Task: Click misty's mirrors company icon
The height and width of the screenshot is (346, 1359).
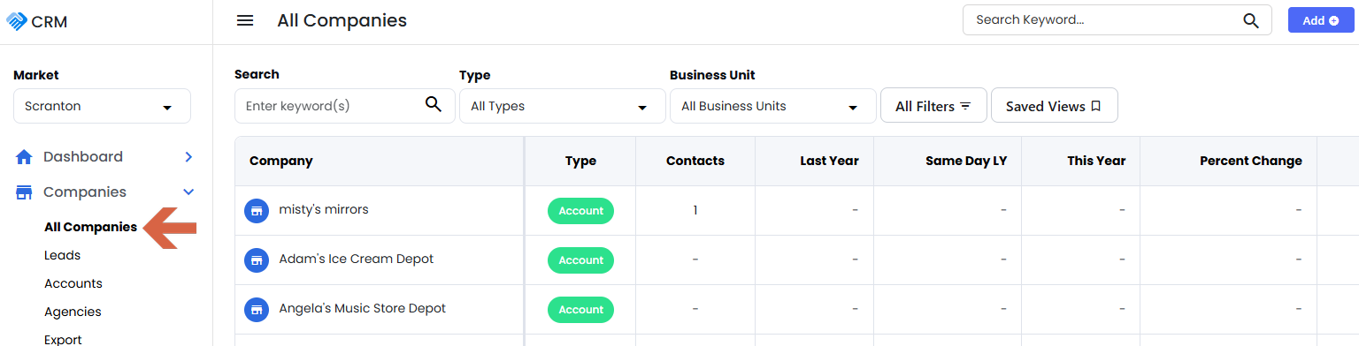Action: pyautogui.click(x=257, y=211)
